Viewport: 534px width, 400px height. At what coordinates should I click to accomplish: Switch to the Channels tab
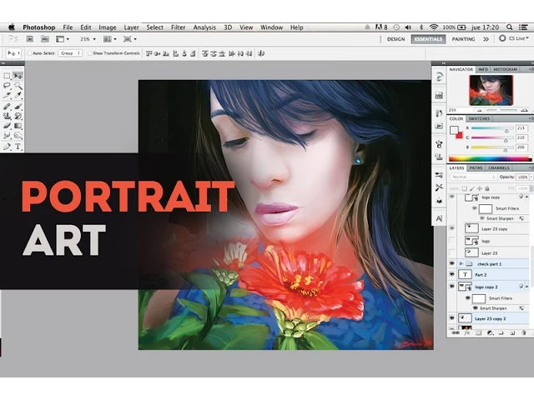pyautogui.click(x=499, y=168)
